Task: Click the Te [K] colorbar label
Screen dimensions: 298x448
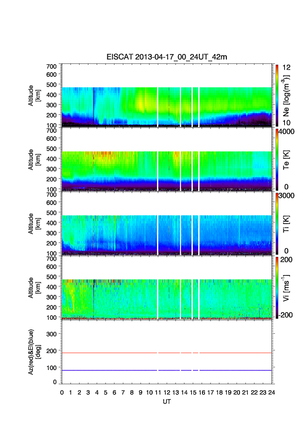Action: (286, 160)
